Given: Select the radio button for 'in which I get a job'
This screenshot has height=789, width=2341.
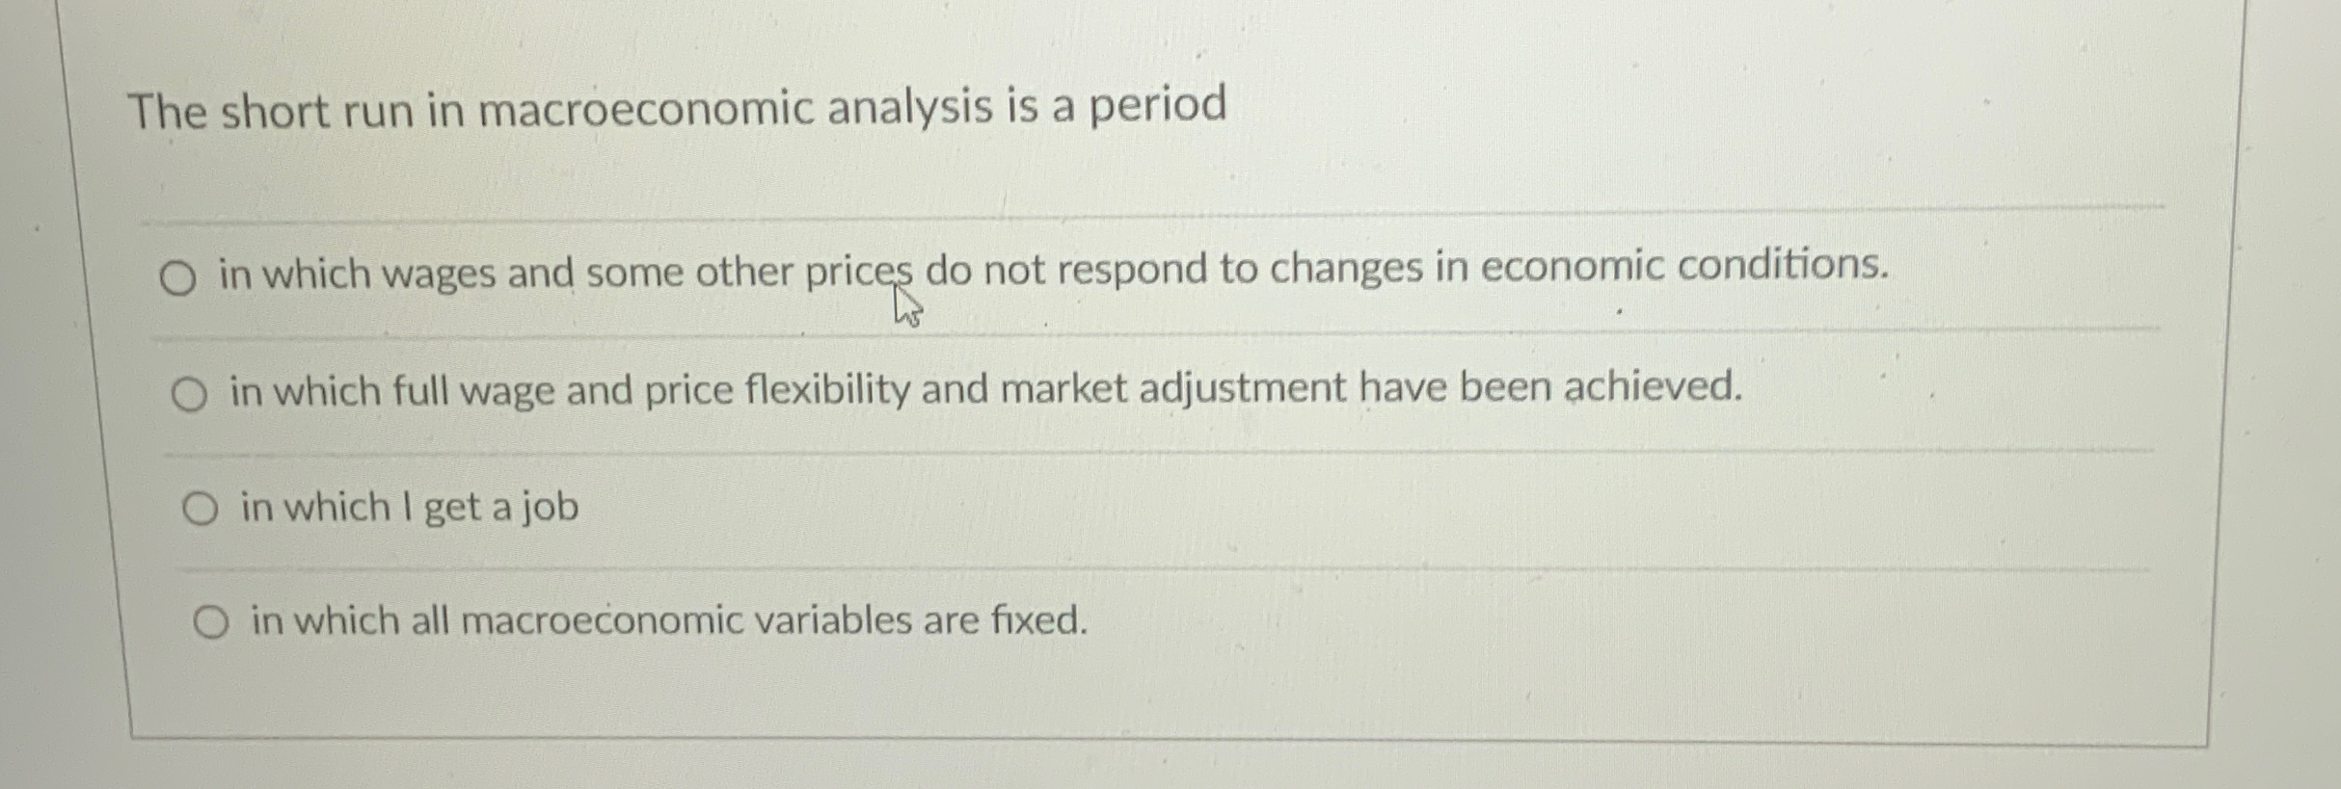Looking at the screenshot, I should pos(202,508).
